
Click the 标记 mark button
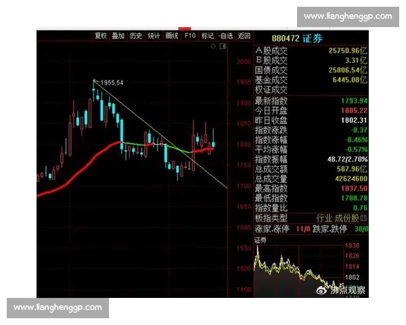pyautogui.click(x=208, y=36)
